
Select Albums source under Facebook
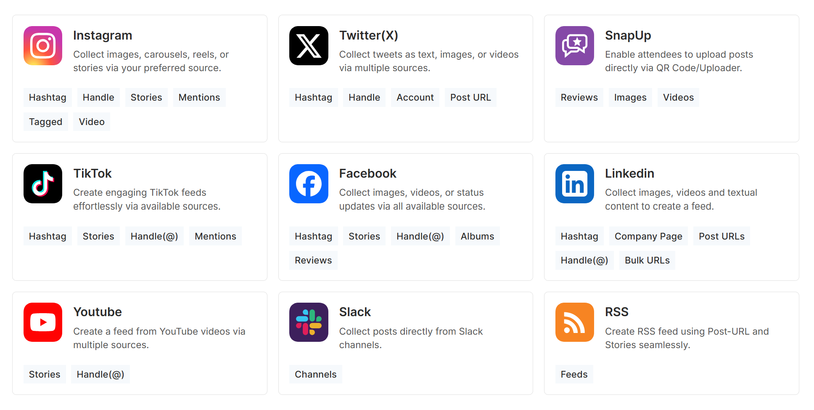click(x=478, y=236)
